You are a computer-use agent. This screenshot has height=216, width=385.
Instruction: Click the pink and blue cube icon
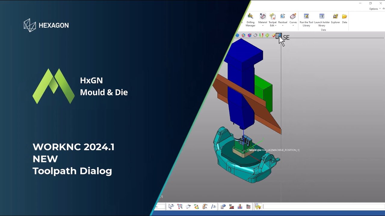click(x=249, y=35)
